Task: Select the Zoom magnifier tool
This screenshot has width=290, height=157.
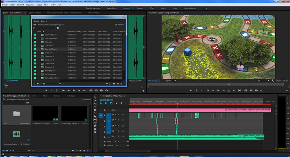Action: coord(95,132)
